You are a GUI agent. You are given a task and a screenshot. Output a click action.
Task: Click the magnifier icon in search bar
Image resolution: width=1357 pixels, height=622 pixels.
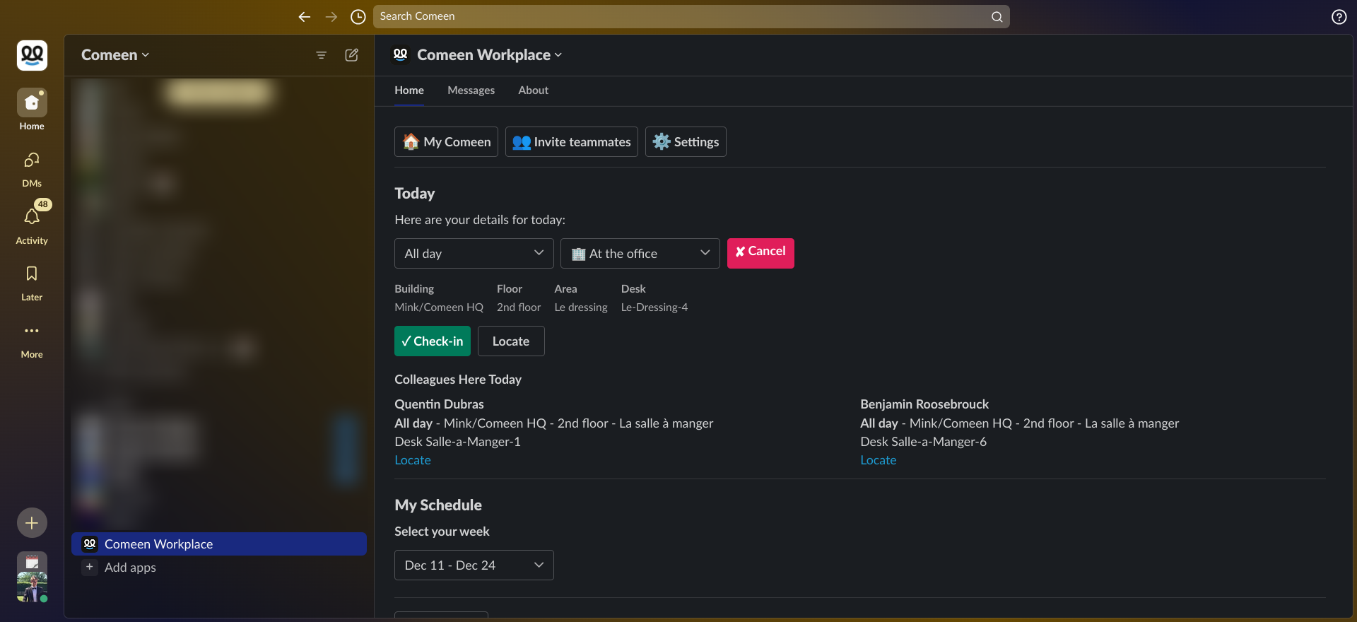(x=997, y=17)
